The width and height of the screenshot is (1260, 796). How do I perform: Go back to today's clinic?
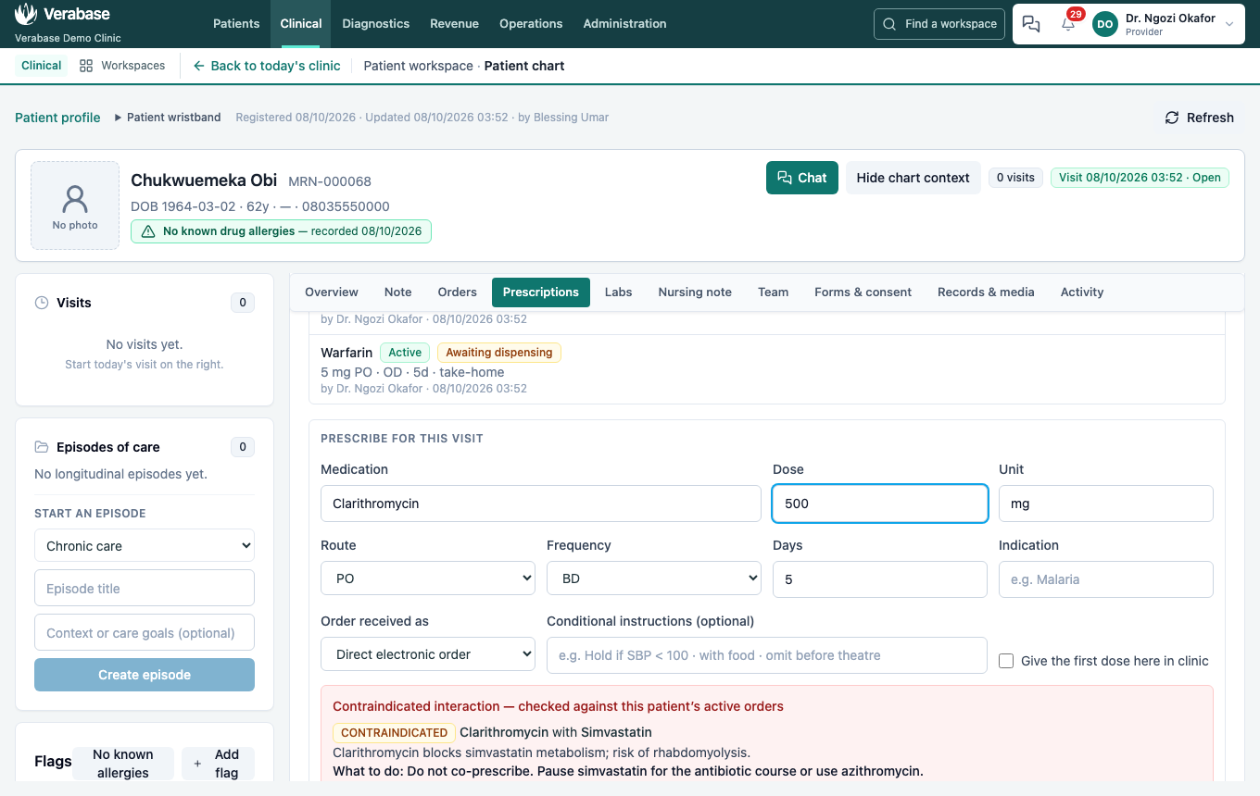click(267, 66)
